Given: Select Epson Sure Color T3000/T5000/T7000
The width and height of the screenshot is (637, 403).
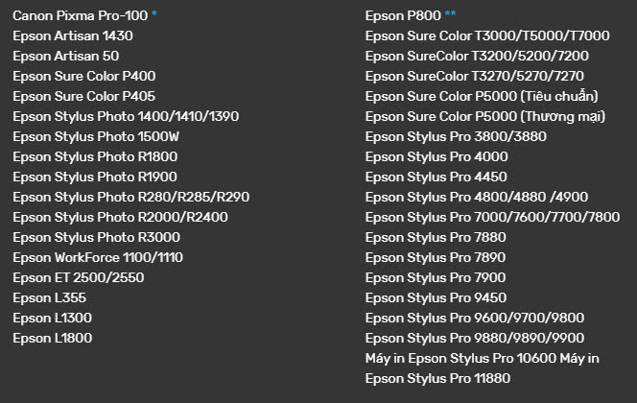Looking at the screenshot, I should click(x=487, y=36).
